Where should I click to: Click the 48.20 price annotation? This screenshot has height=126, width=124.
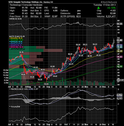click(x=70, y=54)
